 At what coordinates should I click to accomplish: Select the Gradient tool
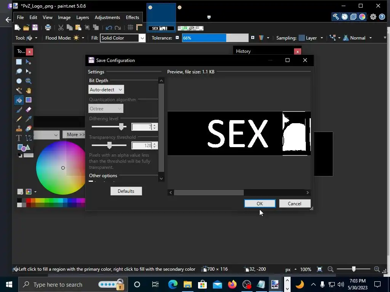click(28, 100)
